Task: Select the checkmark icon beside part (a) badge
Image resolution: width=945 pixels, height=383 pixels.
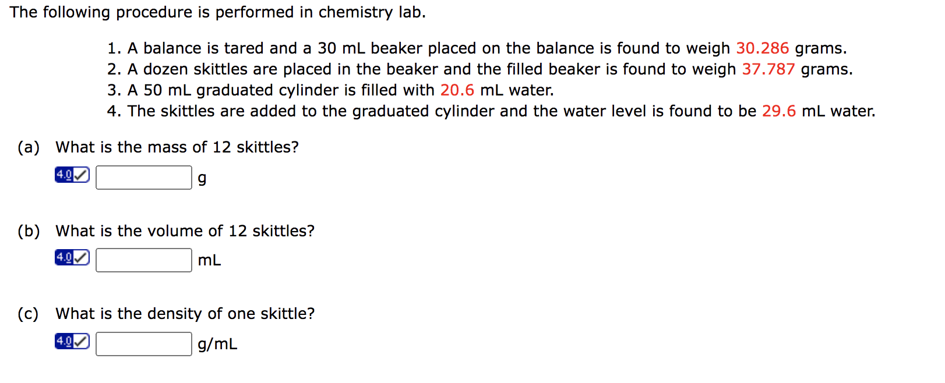Action: [x=82, y=173]
